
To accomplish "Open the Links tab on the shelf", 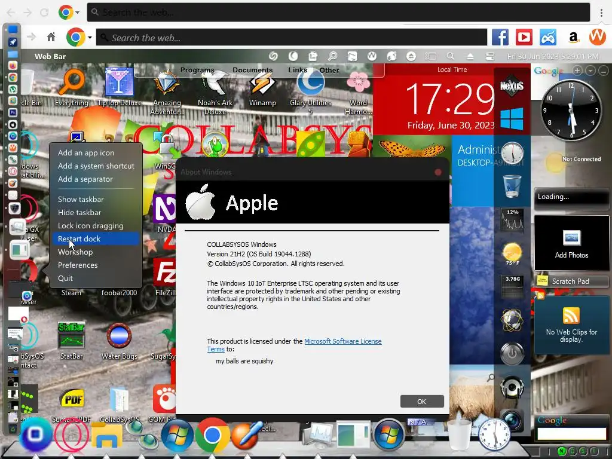I will pos(298,70).
